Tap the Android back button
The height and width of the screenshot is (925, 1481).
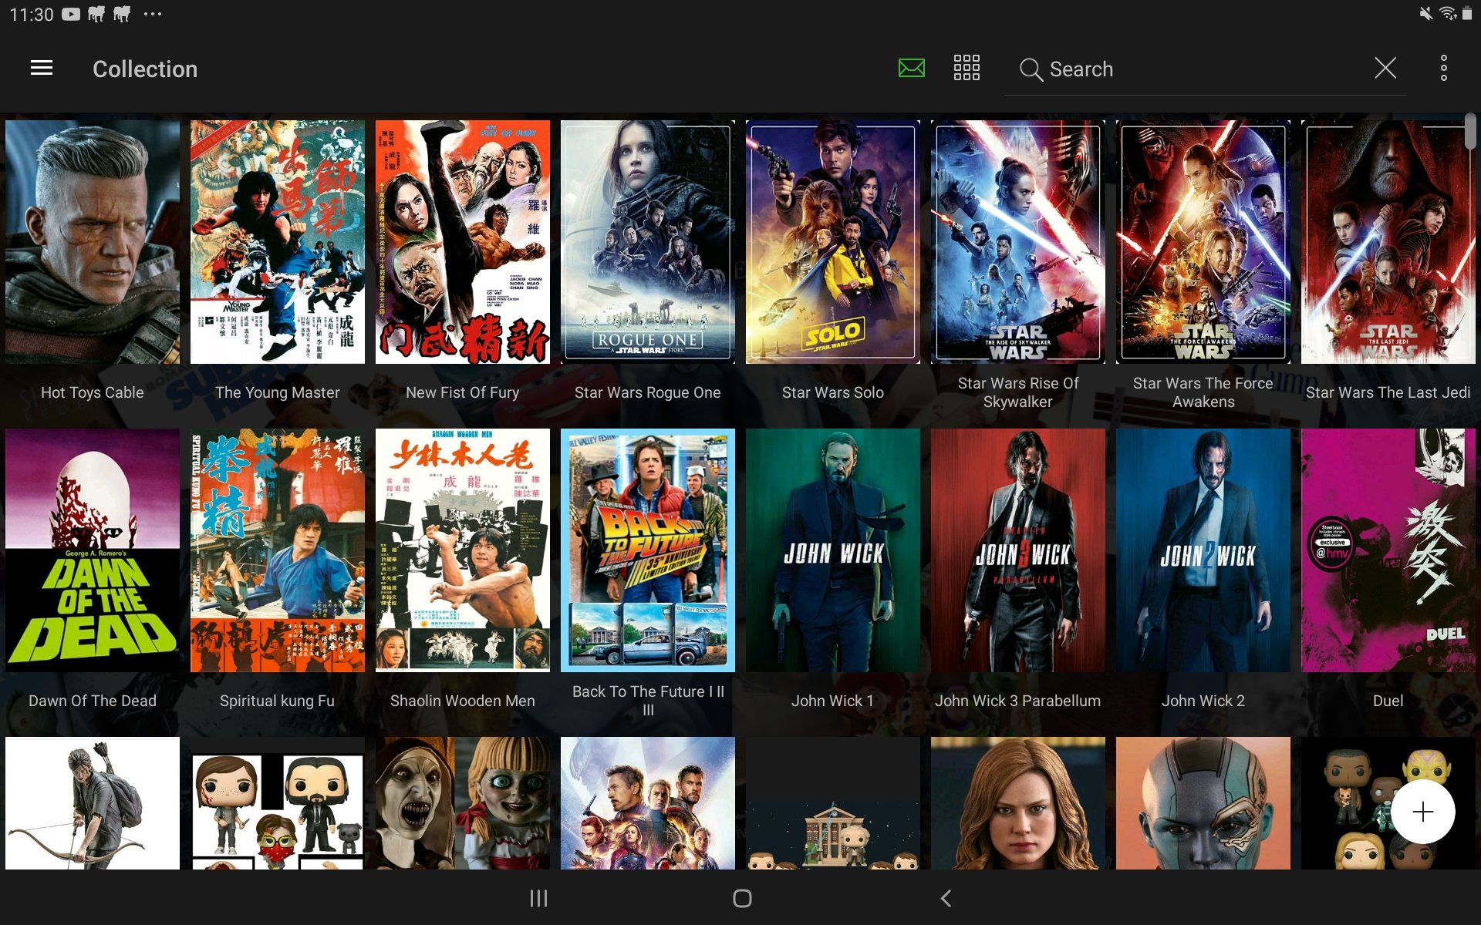(x=946, y=898)
